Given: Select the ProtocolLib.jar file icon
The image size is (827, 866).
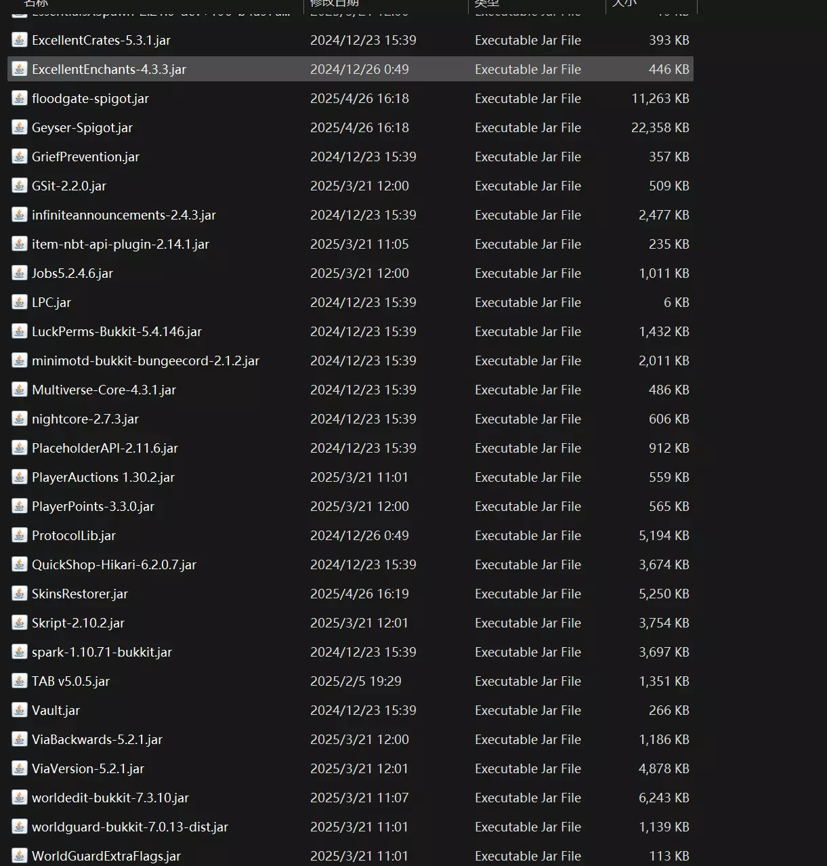Looking at the screenshot, I should point(20,535).
